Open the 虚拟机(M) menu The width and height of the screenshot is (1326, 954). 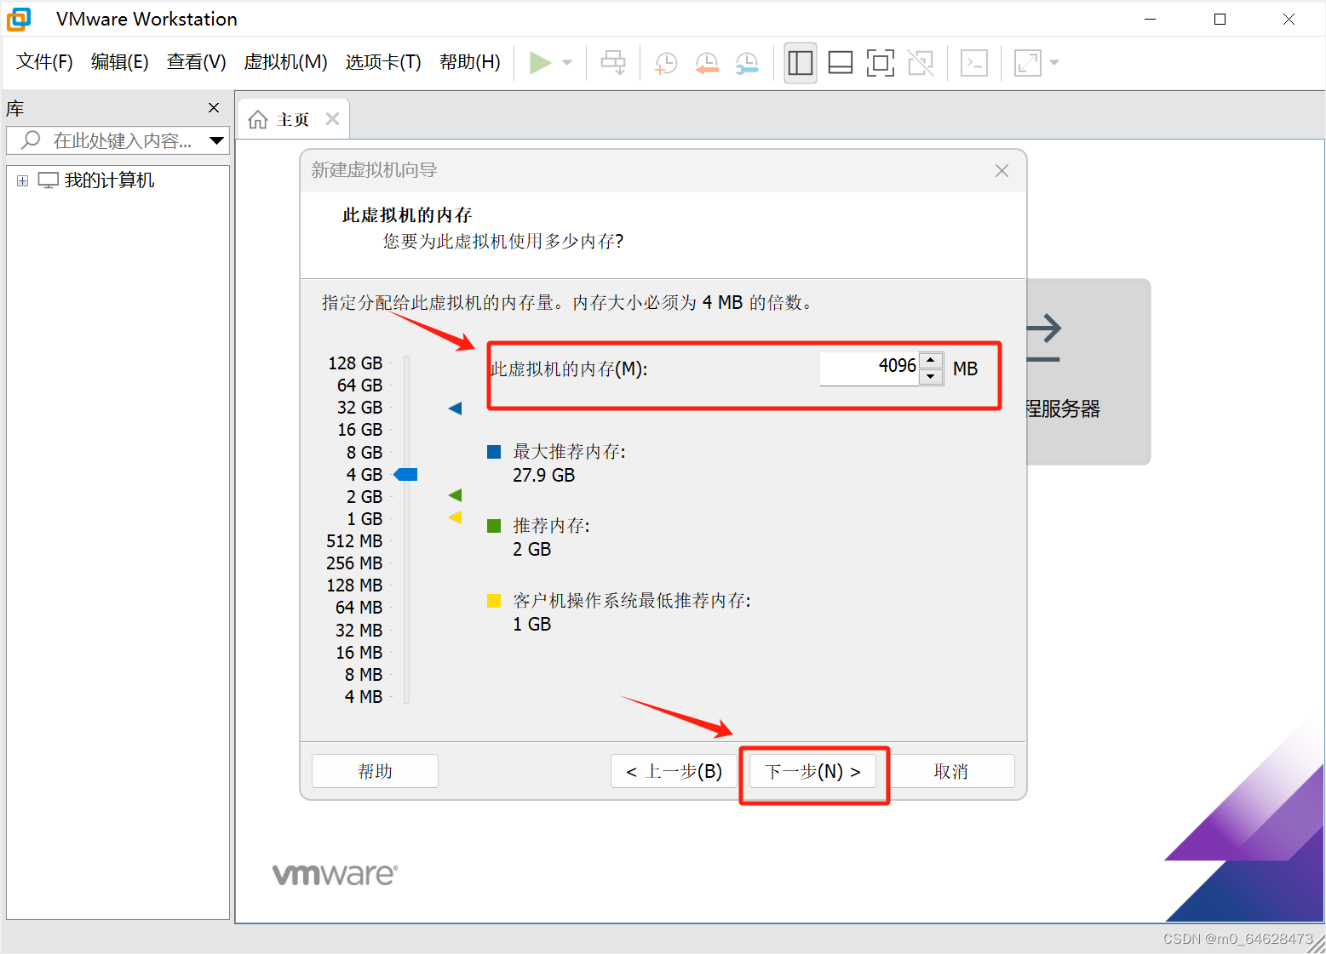click(x=285, y=62)
